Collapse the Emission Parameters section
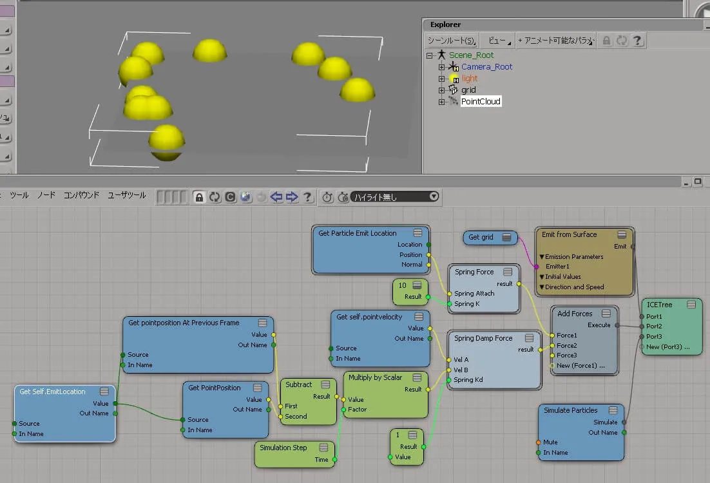Image resolution: width=710 pixels, height=483 pixels. 542,257
